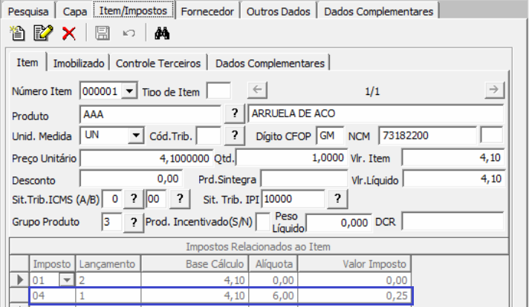Click the Grupo Produto field 3
Viewport: 529px width, 307px height.
coord(111,222)
